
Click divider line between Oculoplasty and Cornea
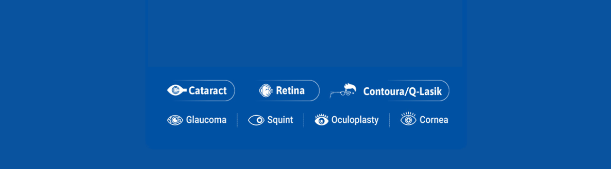(389, 120)
